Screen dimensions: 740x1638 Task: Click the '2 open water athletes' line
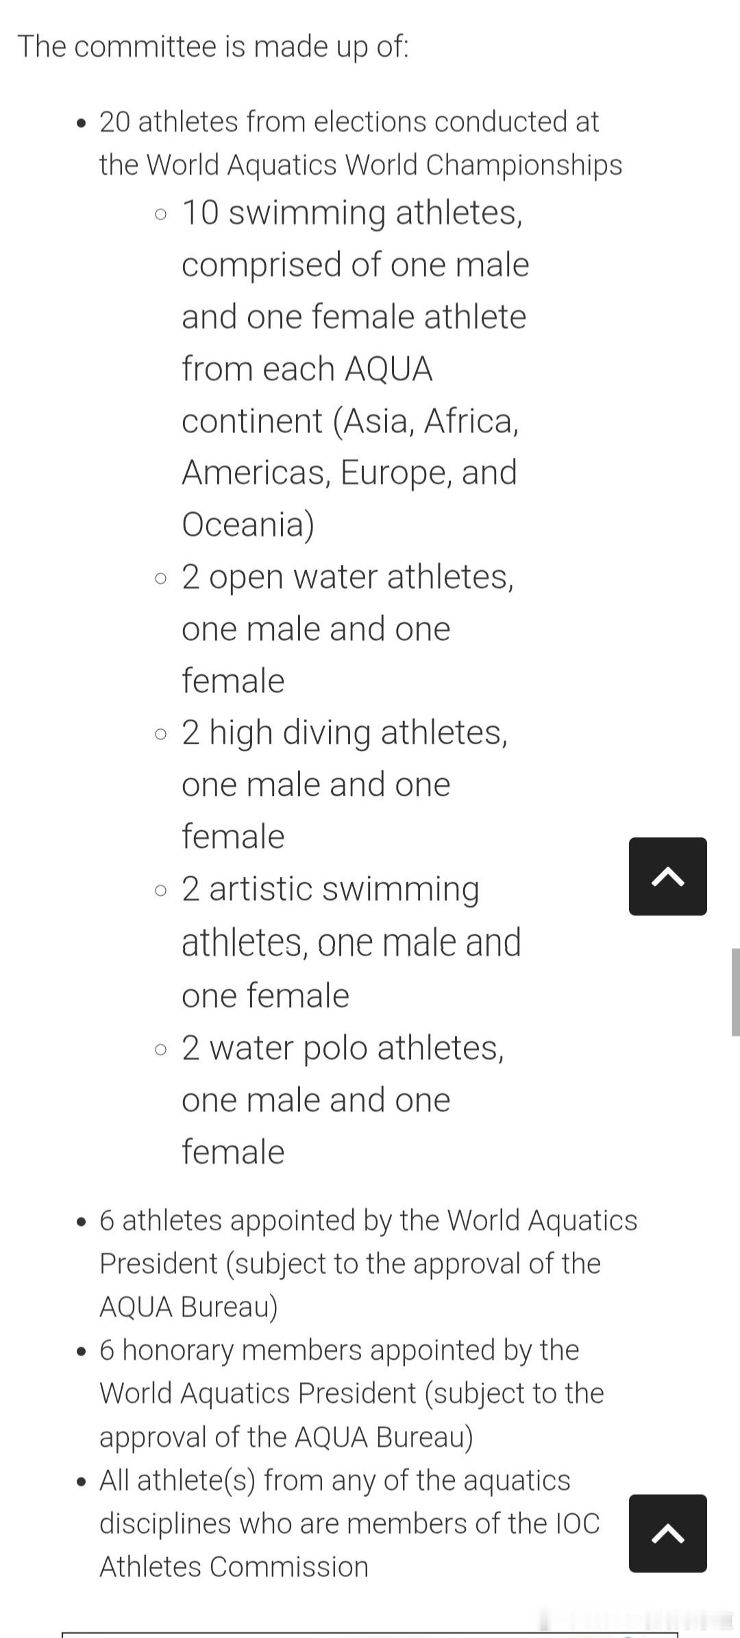pos(347,576)
